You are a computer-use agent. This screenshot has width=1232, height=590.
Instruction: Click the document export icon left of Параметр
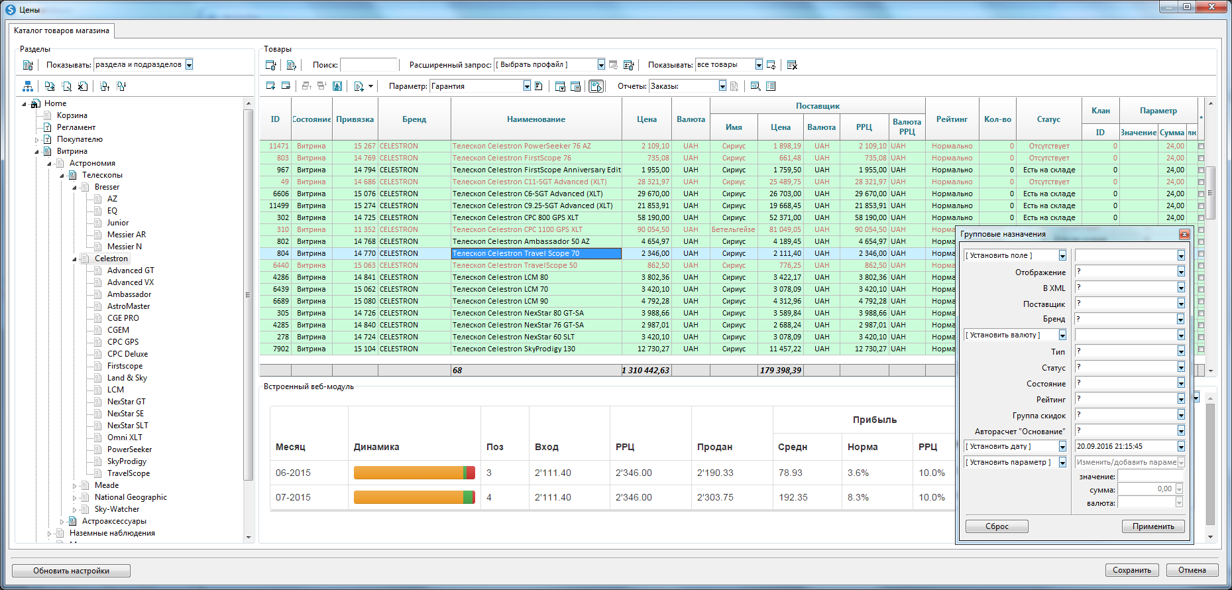(359, 86)
